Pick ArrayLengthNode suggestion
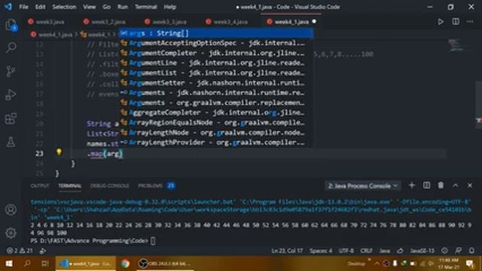 point(217,132)
